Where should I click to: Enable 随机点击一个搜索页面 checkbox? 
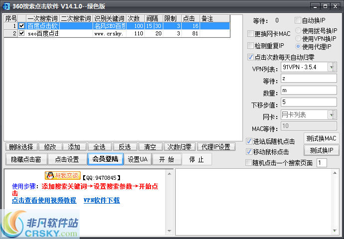(248, 163)
